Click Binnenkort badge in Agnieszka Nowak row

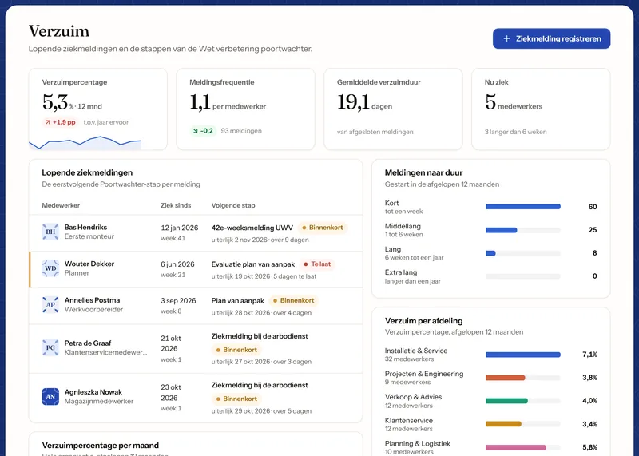[236, 399]
